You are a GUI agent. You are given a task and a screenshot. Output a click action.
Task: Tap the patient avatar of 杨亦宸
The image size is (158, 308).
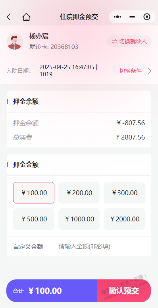click(15, 41)
